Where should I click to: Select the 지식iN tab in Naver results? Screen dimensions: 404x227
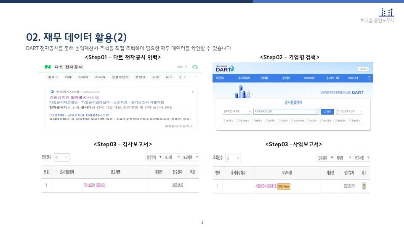(x=100, y=77)
